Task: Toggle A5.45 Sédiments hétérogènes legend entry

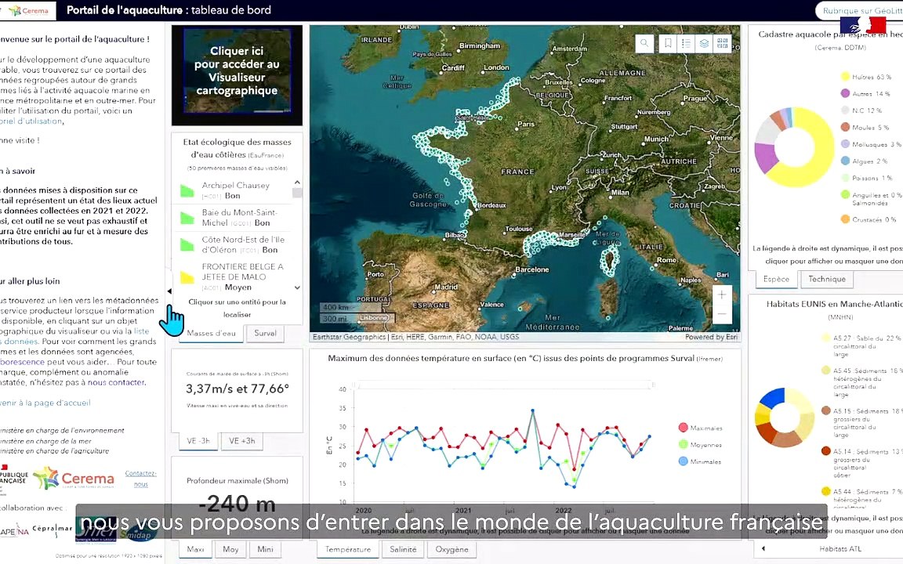Action: click(x=861, y=382)
